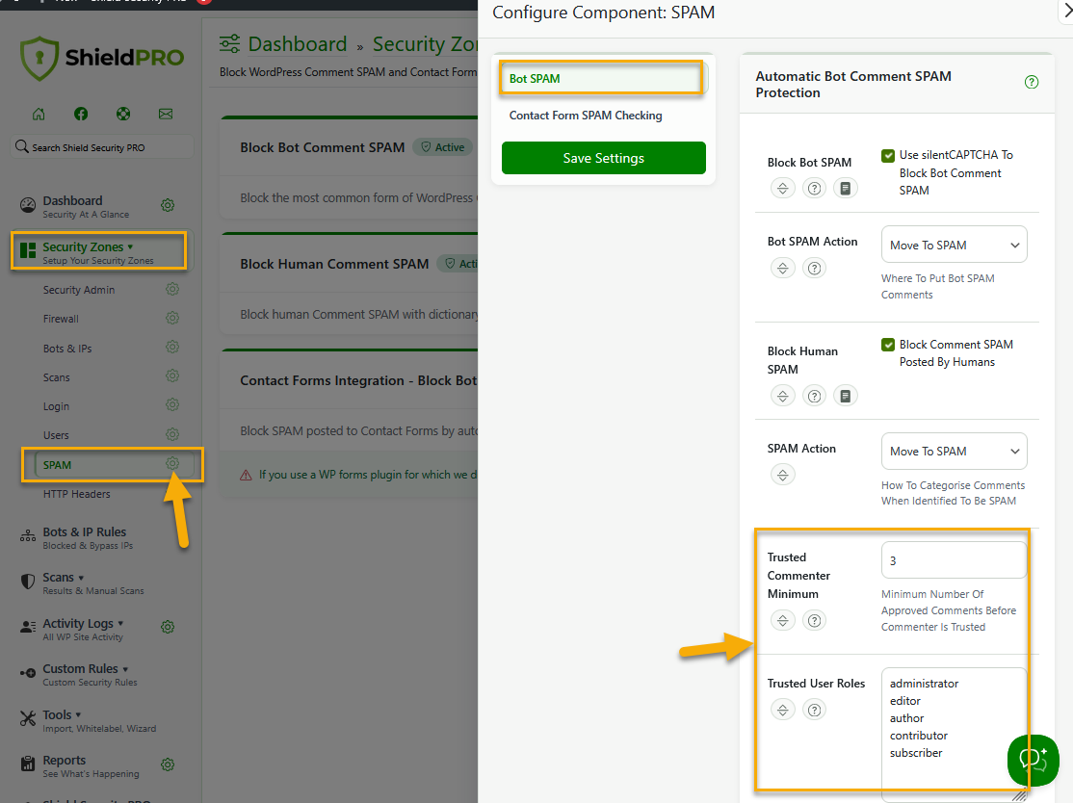Open SPAM Action Move To SPAM dropdown
This screenshot has width=1073, height=803.
[954, 452]
